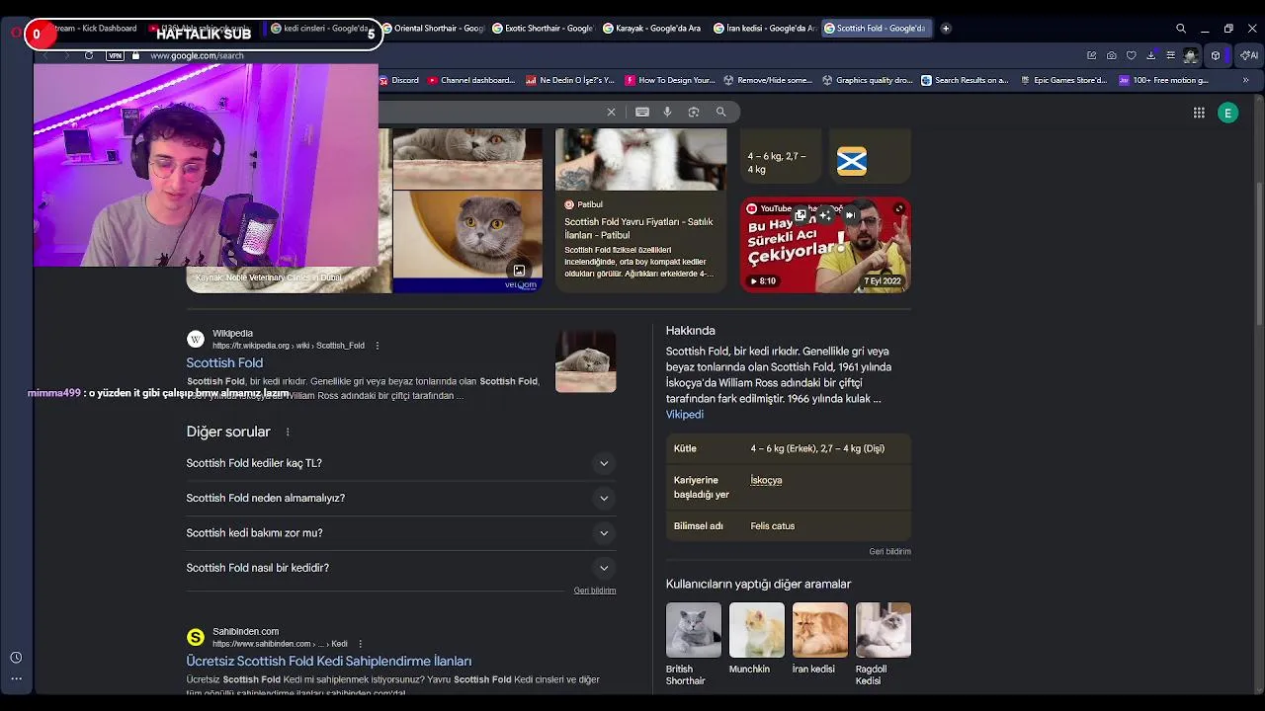Switch to the Karayak search tab
This screenshot has width=1265, height=711.
point(652,29)
